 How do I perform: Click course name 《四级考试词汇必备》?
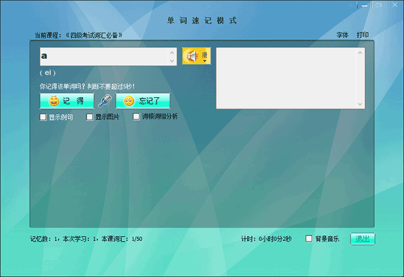pyautogui.click(x=93, y=35)
